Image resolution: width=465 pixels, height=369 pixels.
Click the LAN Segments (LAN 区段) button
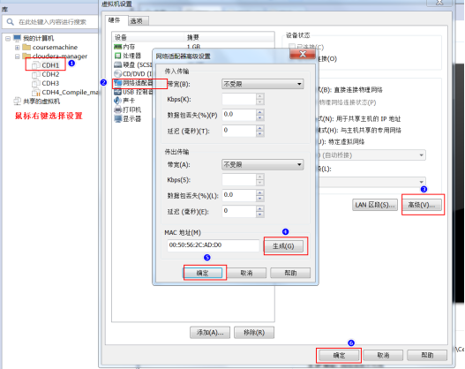point(375,205)
